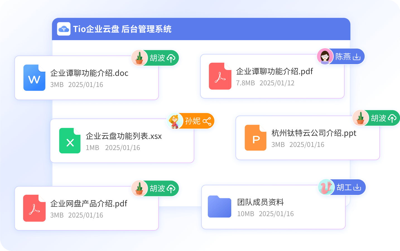Click 3MB 2025/01/16 under 杭州钛特云公司介绍.ppt
The height and width of the screenshot is (251, 400).
(298, 145)
